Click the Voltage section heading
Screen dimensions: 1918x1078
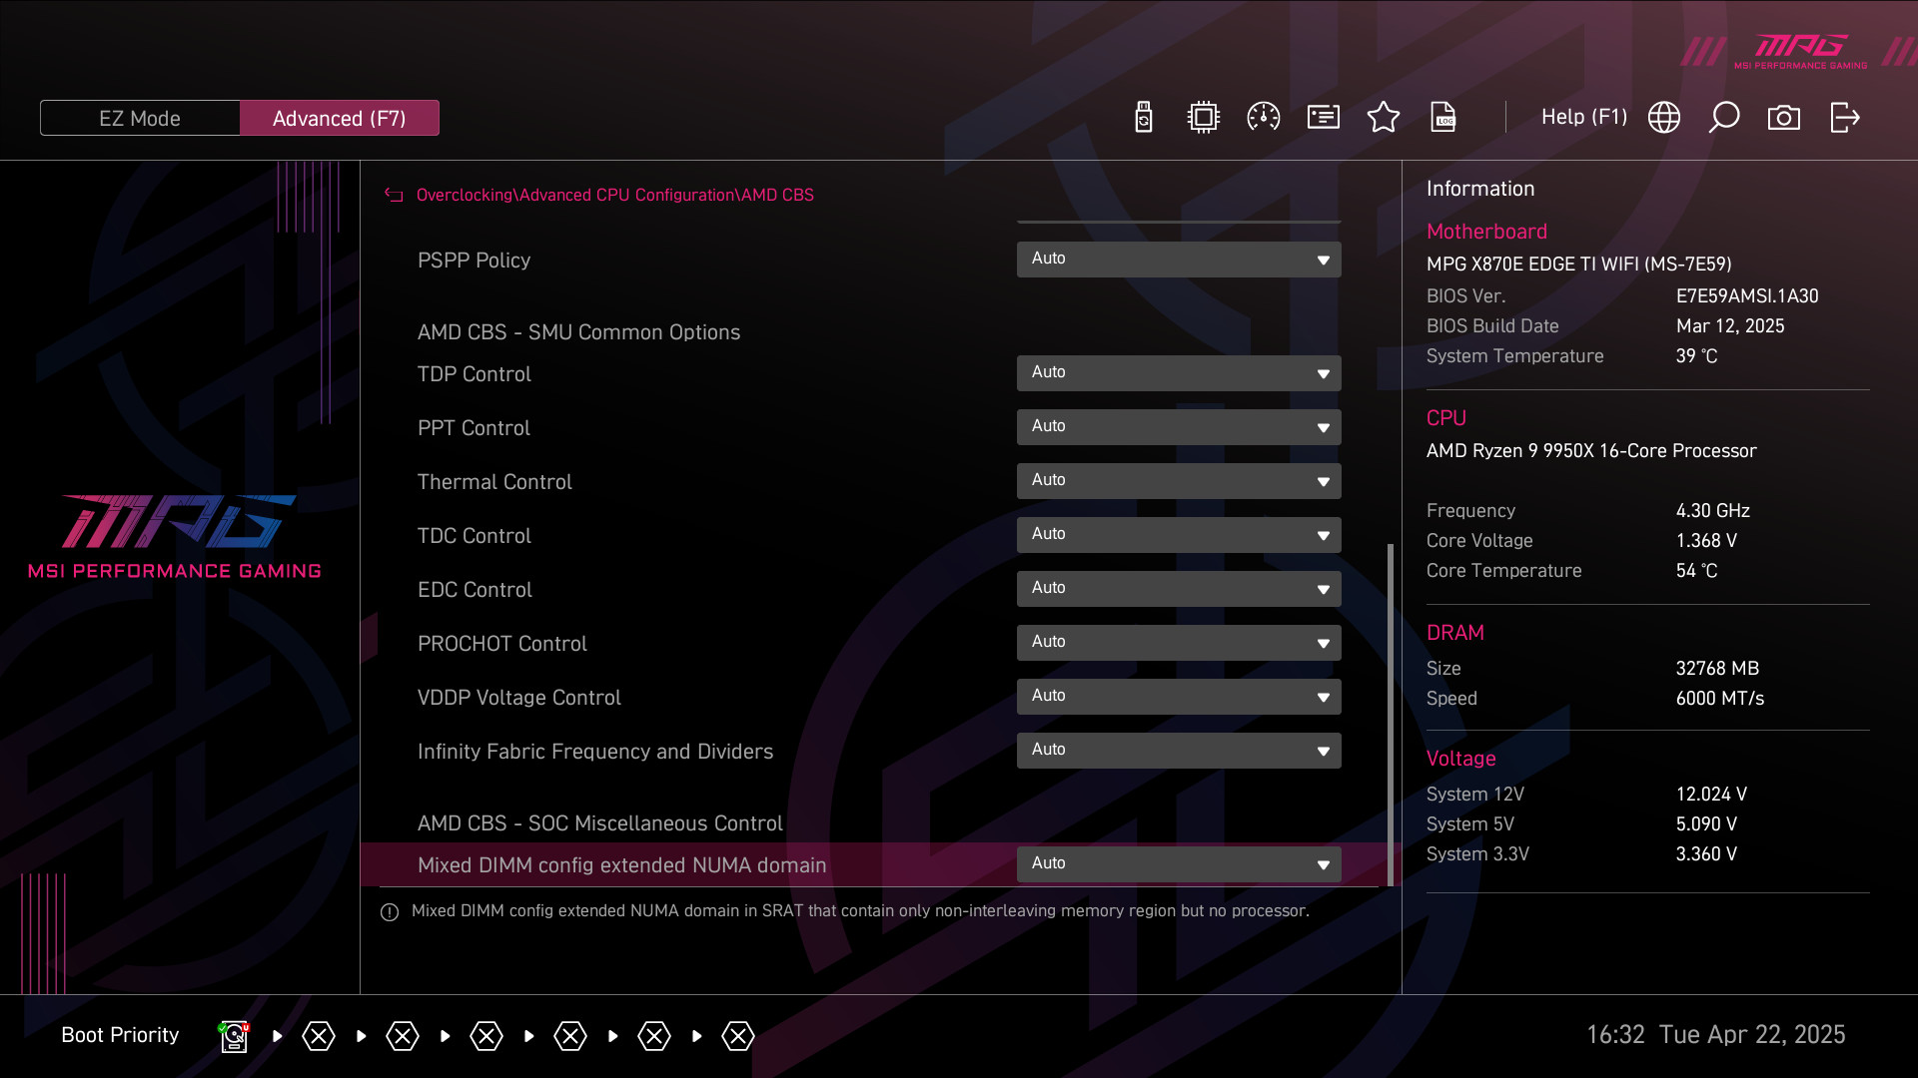tap(1460, 759)
